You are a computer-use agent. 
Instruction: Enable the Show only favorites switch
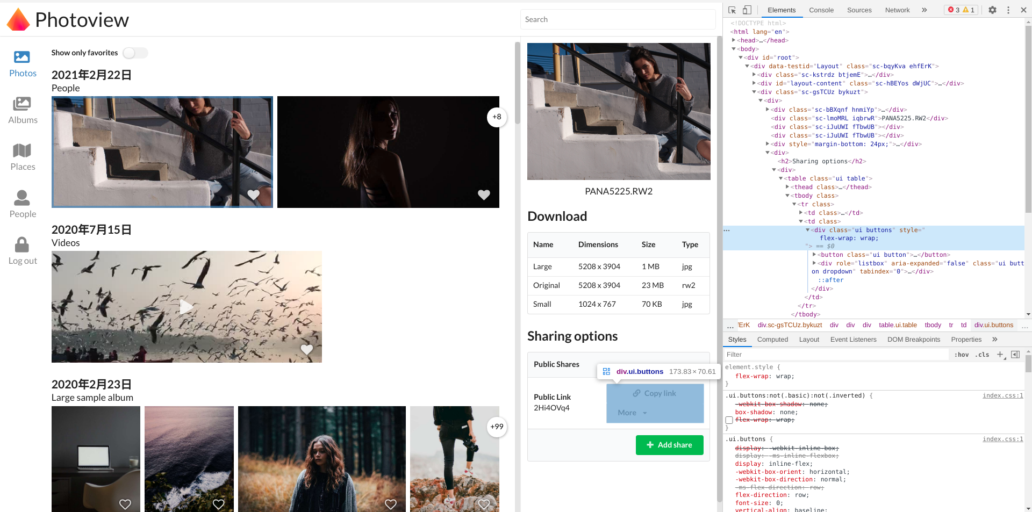pos(135,53)
